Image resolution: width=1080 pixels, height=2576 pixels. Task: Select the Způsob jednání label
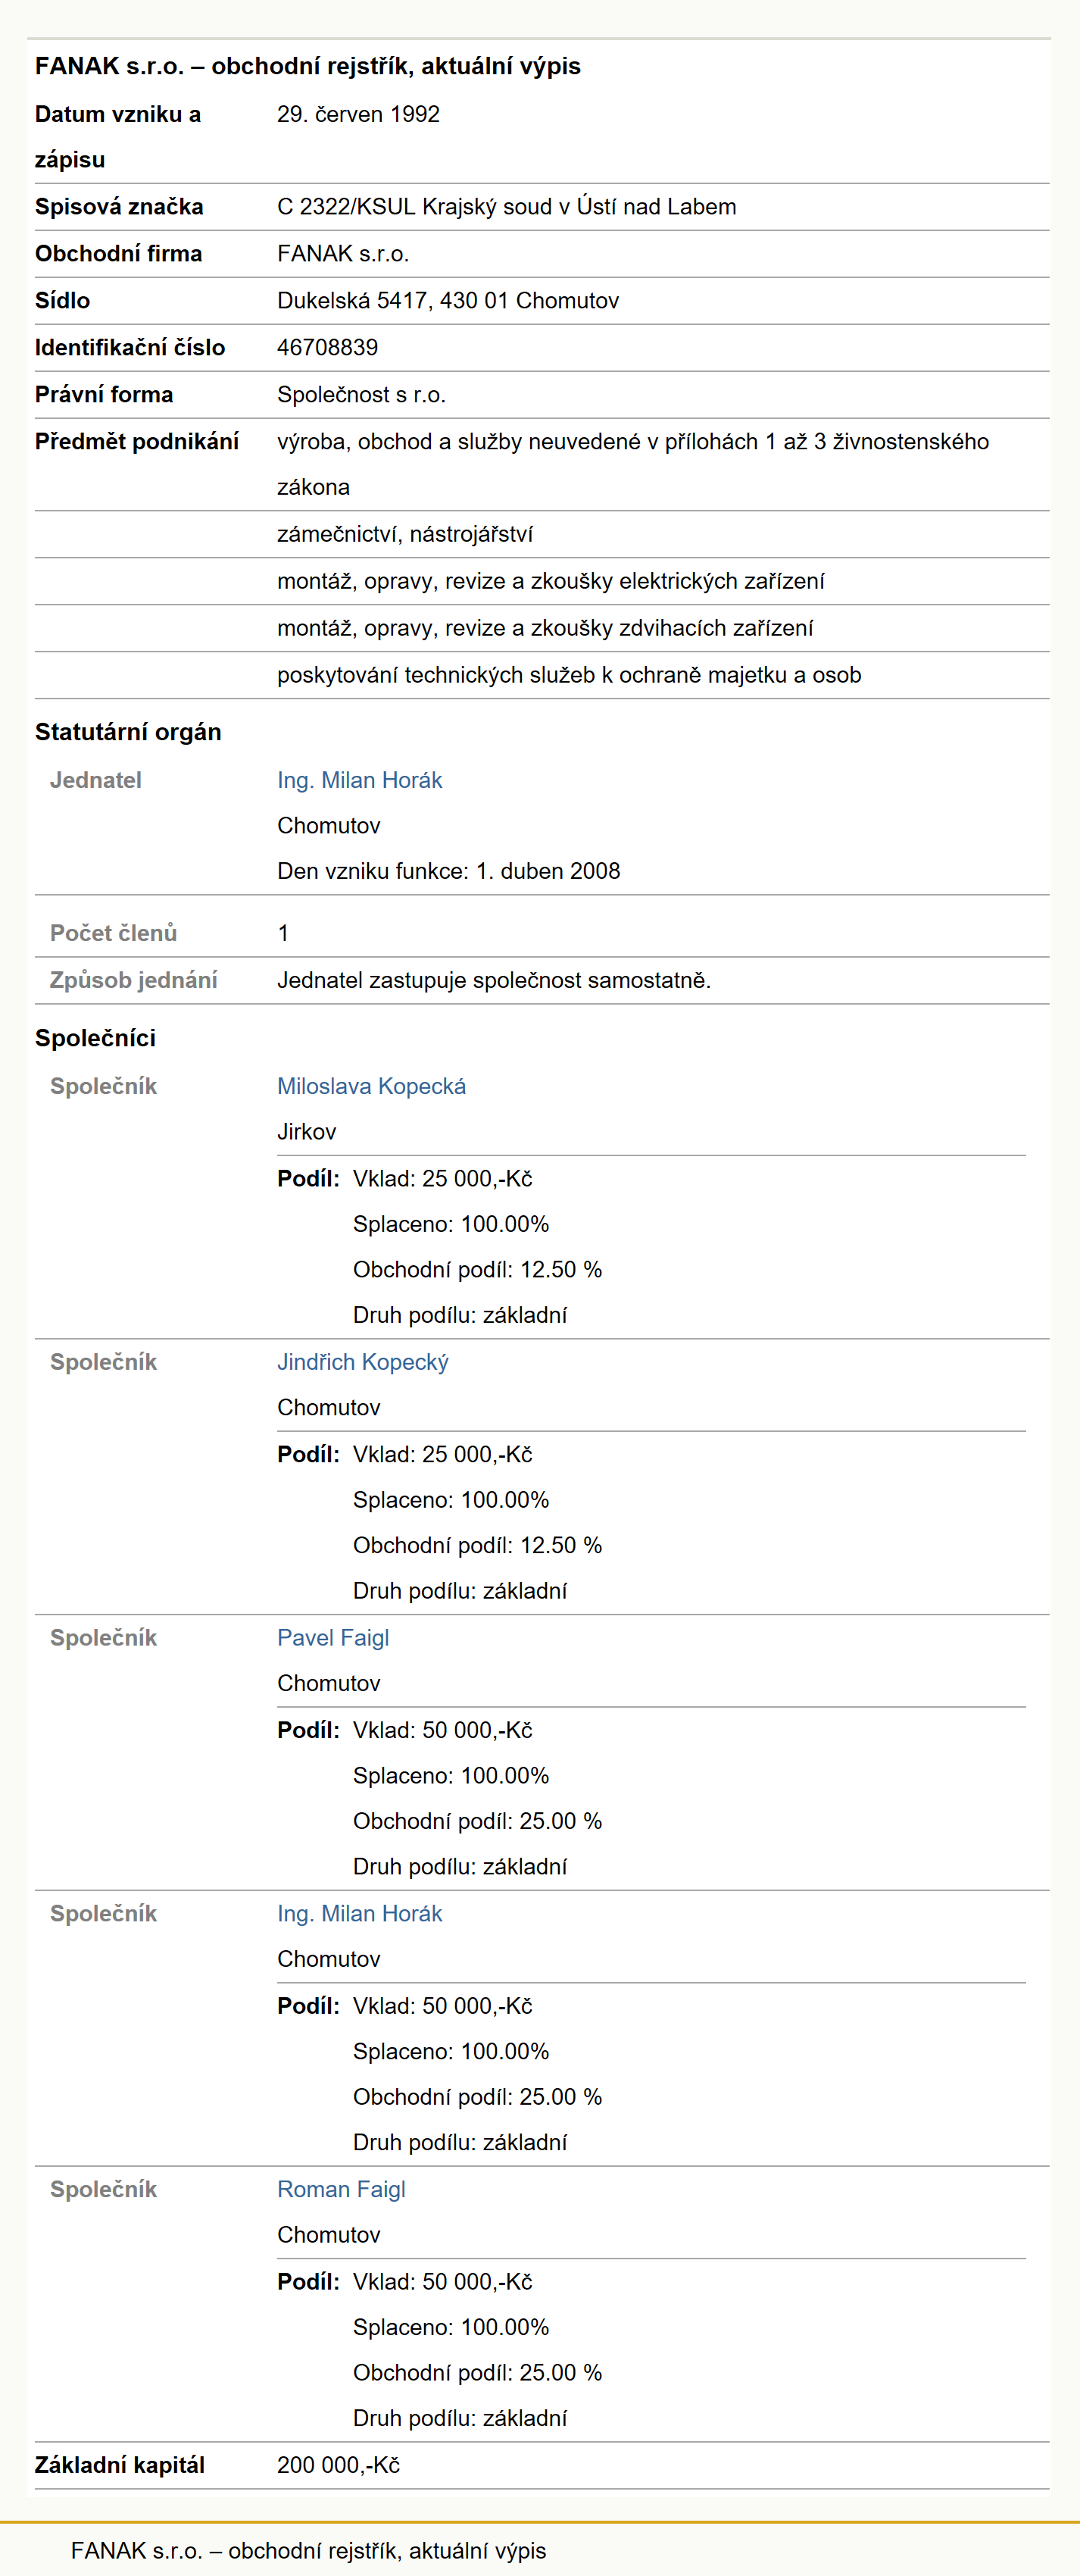click(x=133, y=981)
